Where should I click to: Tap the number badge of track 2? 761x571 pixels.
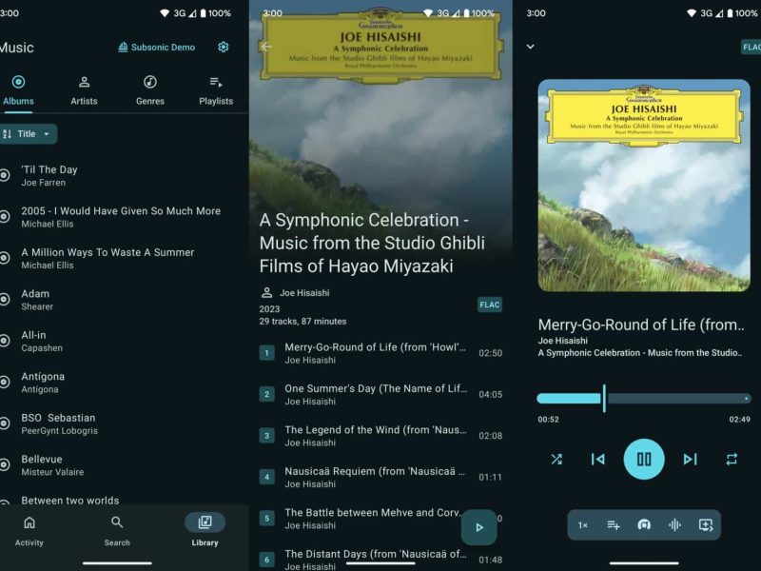tap(266, 394)
